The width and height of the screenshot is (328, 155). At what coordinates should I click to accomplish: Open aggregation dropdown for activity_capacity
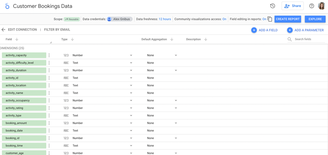[176, 55]
